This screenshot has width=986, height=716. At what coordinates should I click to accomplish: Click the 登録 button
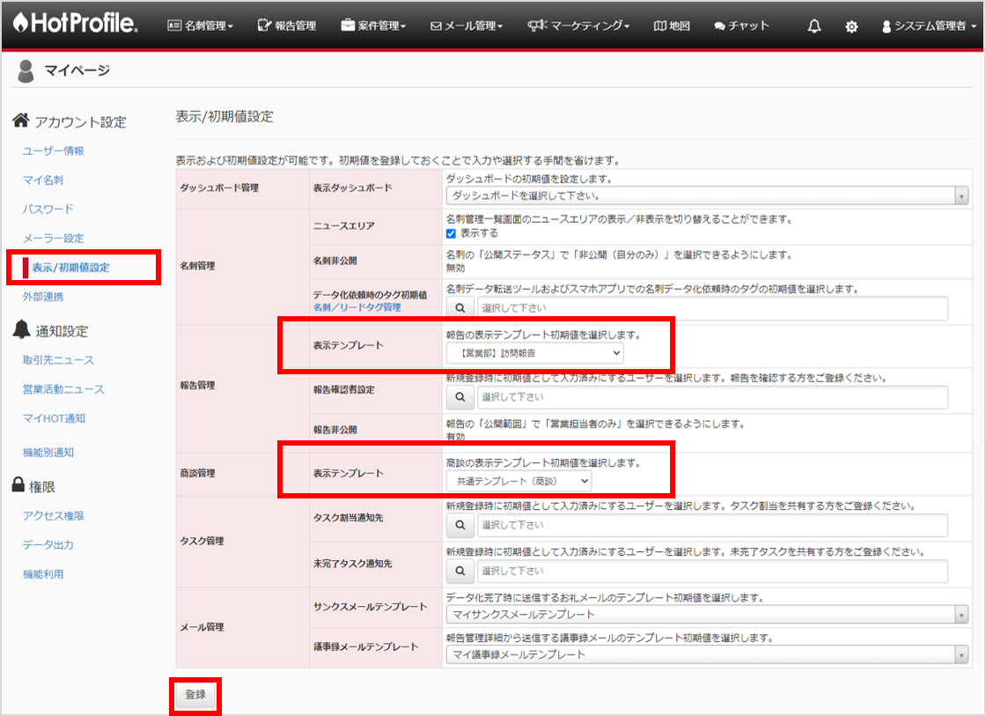195,695
